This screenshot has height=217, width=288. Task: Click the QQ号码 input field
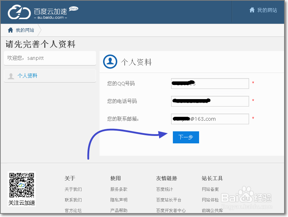point(209,84)
